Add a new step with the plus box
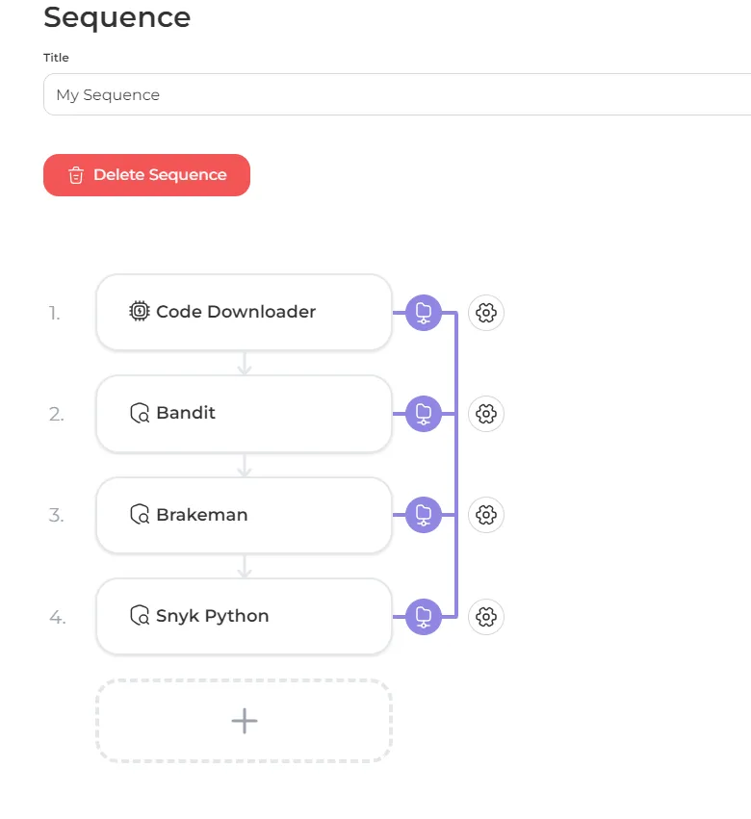The image size is (751, 819). [244, 721]
